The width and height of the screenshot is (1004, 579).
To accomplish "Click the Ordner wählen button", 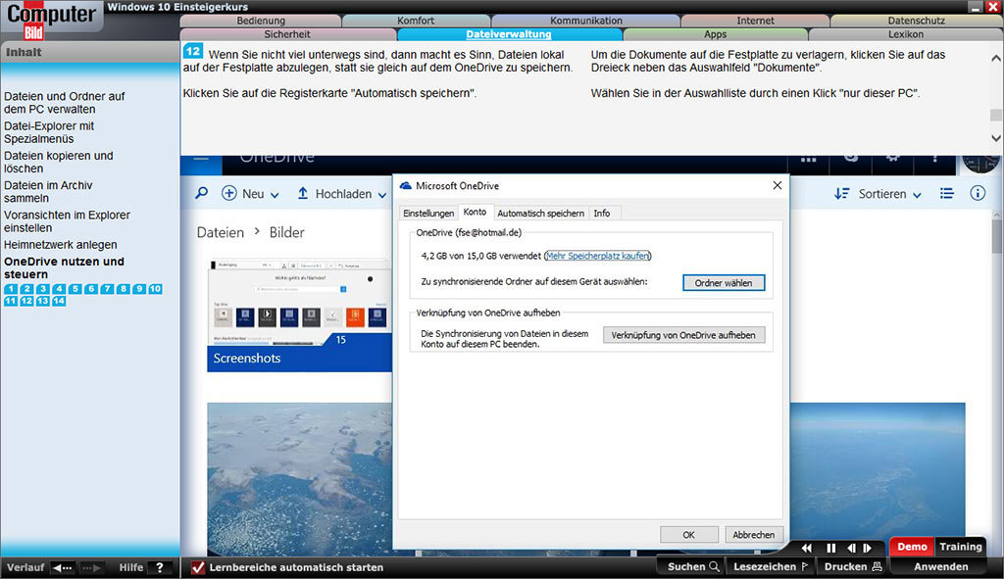I will tap(724, 283).
